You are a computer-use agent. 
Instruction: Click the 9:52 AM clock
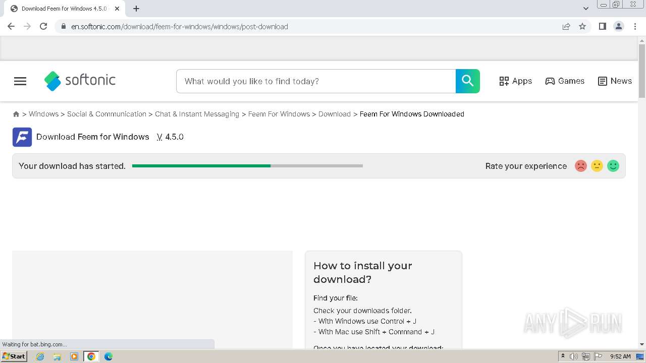pyautogui.click(x=620, y=356)
